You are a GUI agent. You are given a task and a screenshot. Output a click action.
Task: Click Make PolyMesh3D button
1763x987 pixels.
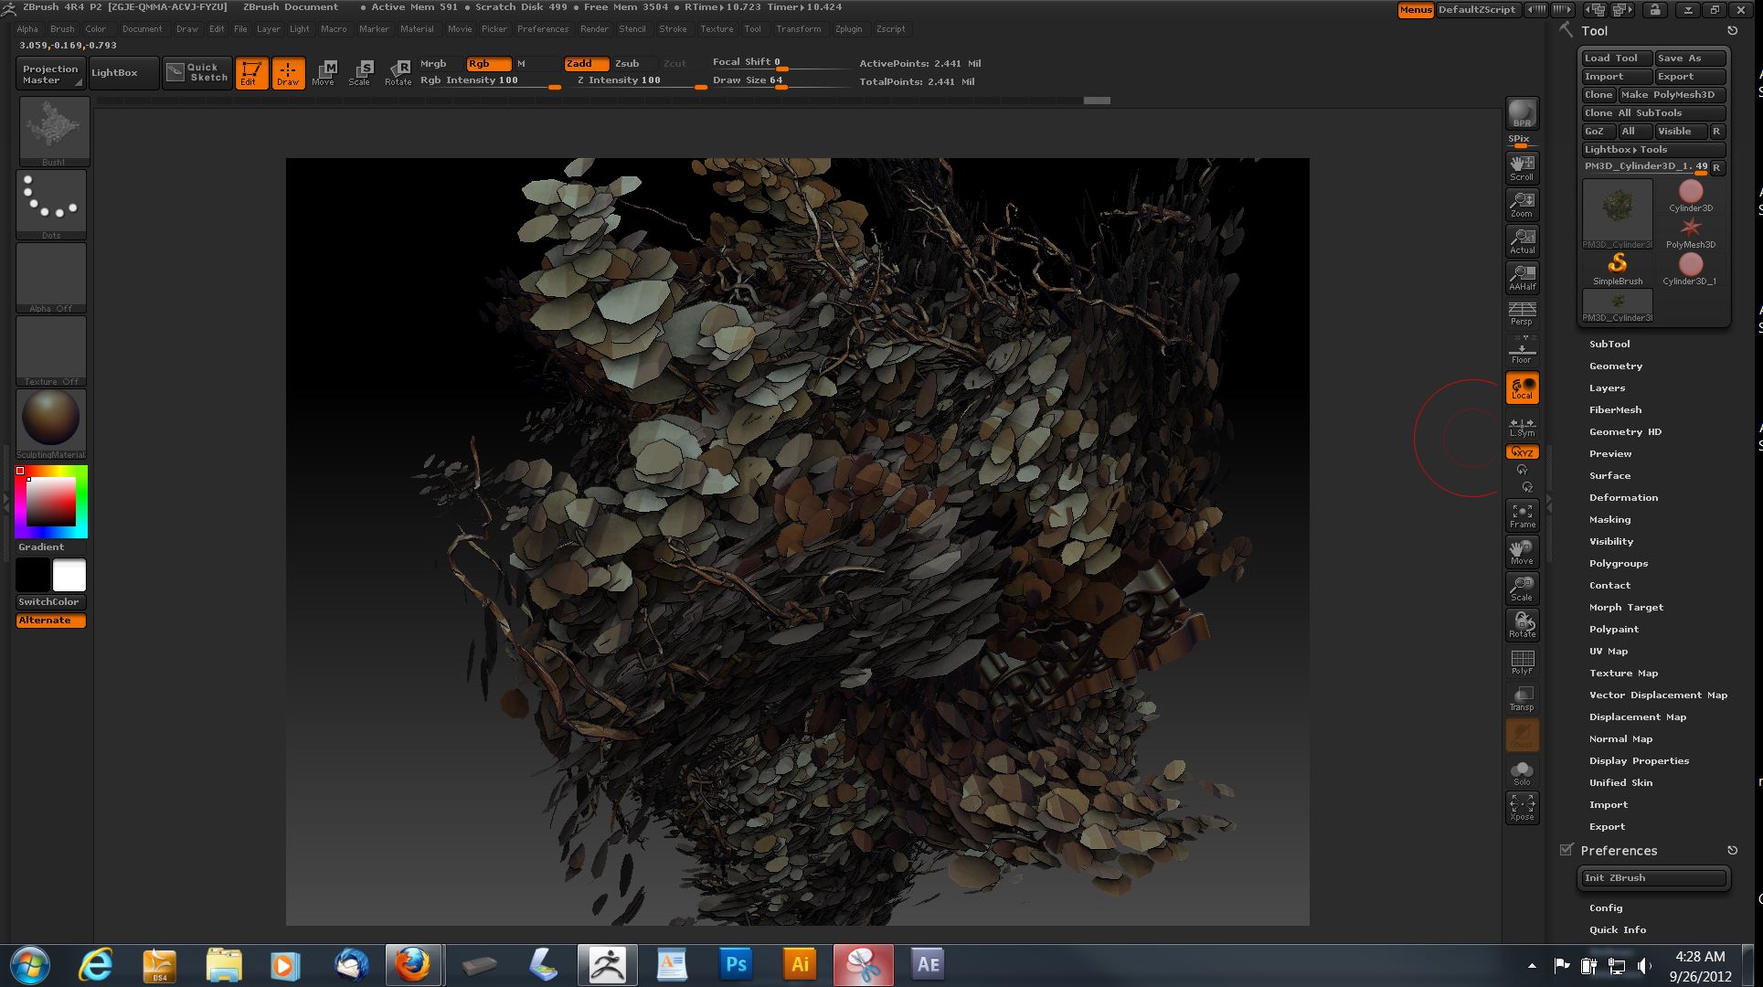pyautogui.click(x=1672, y=94)
